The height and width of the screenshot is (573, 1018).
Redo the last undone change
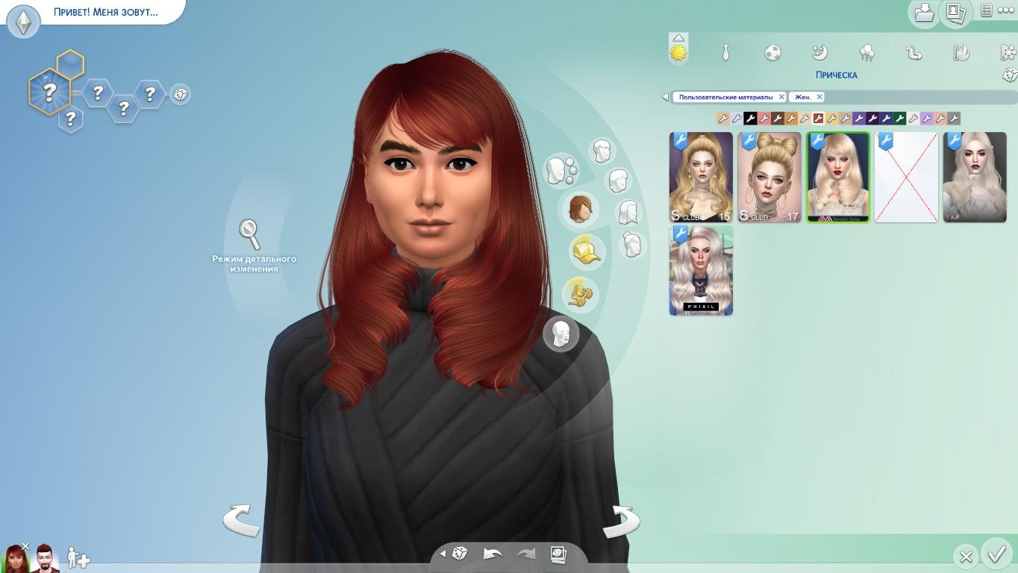coord(526,554)
